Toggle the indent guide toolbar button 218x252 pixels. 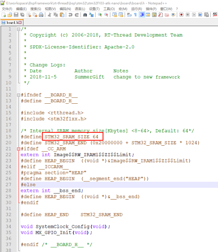142,15
